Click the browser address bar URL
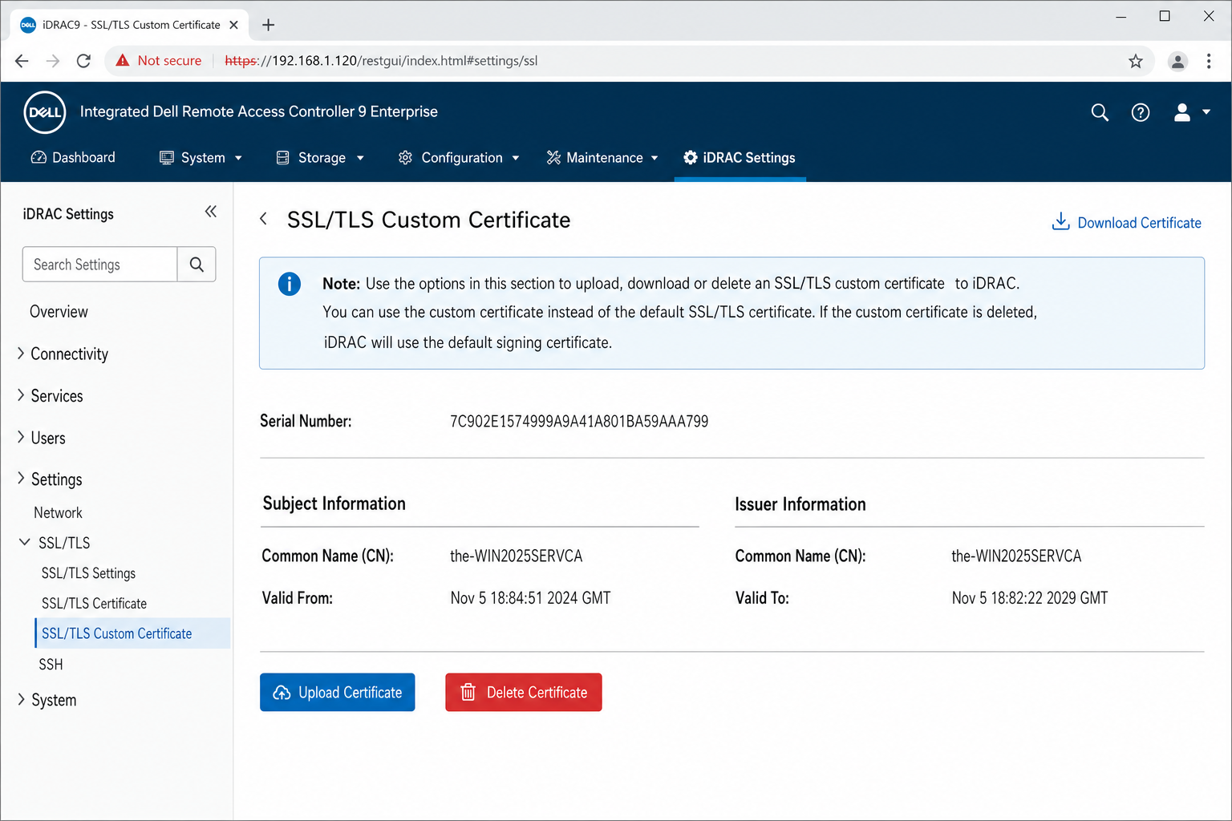 tap(381, 61)
